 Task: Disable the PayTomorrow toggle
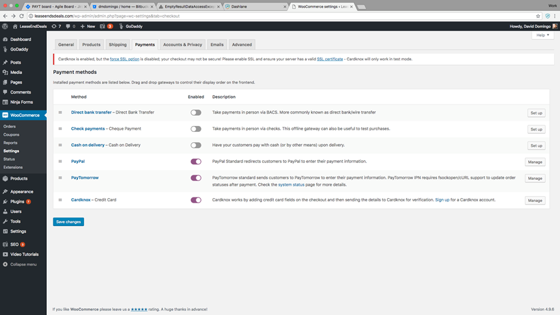tap(196, 178)
